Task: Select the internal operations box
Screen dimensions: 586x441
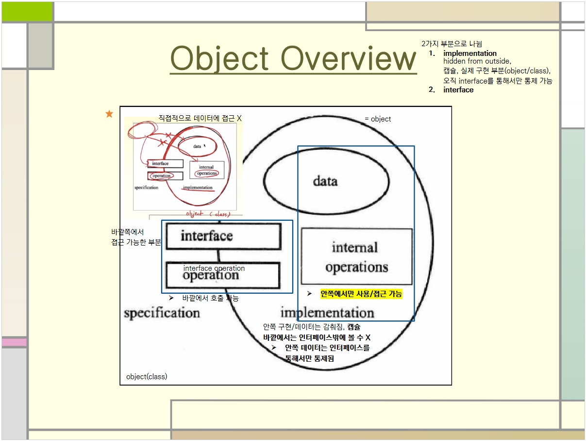Action: point(356,257)
